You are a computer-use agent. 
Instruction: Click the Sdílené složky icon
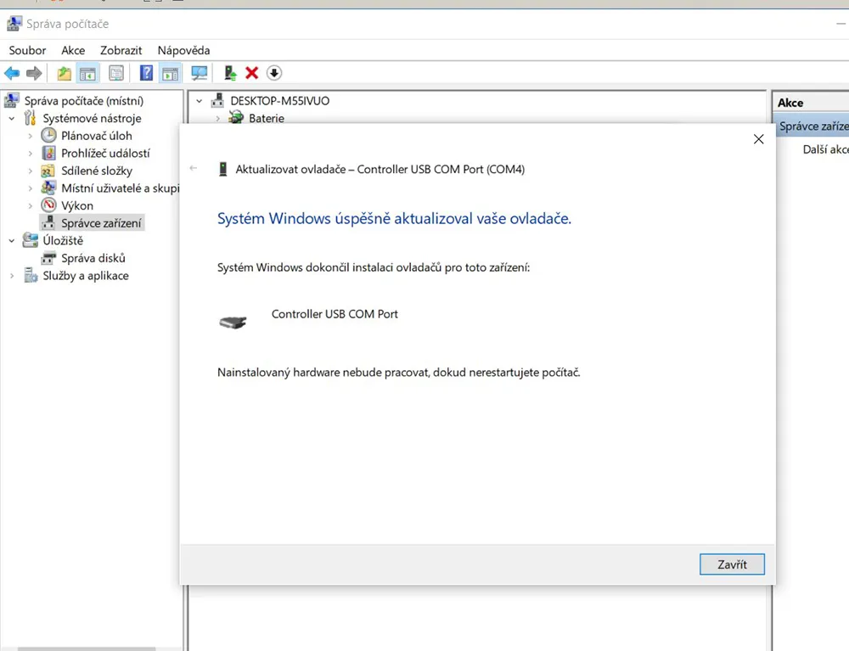[x=48, y=171]
